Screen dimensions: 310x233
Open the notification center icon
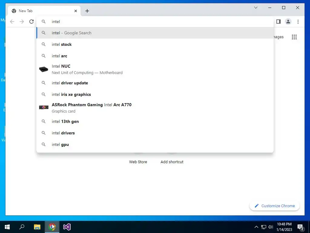tap(301, 227)
